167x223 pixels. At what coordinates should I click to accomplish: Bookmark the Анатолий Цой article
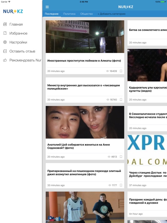[121, 157]
